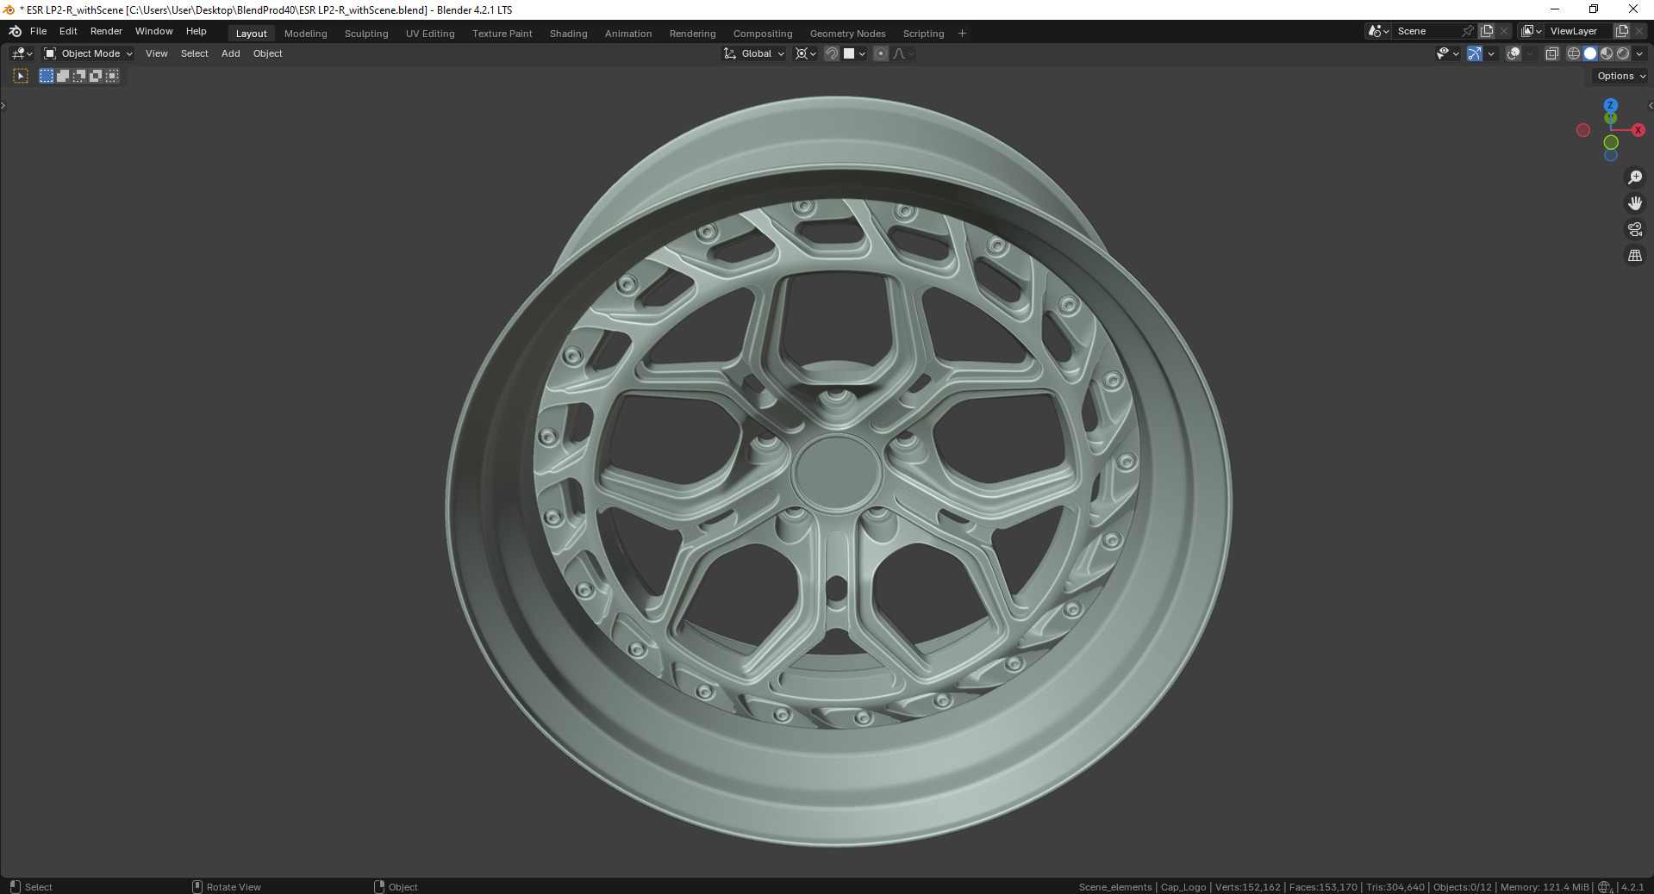Open the Global transform orientation dropdown
The image size is (1654, 894).
pos(754,53)
